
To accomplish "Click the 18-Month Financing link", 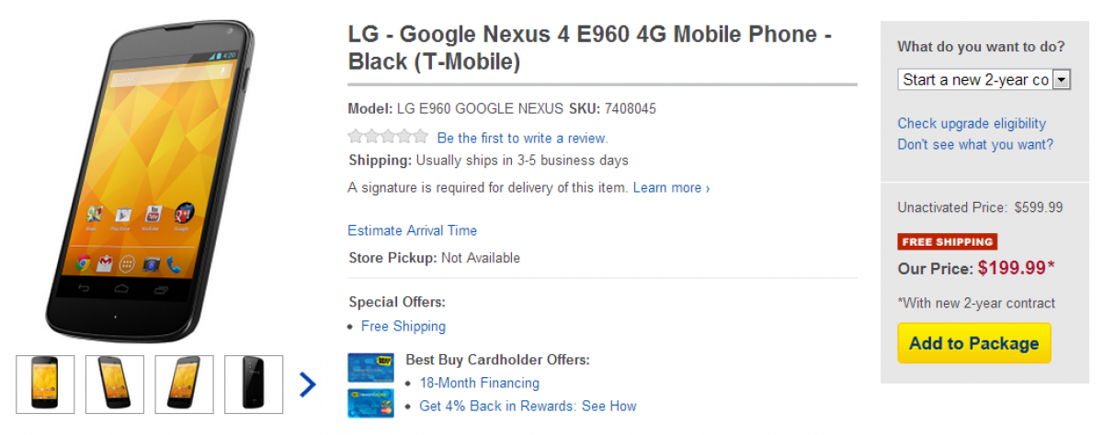I will coord(479,383).
